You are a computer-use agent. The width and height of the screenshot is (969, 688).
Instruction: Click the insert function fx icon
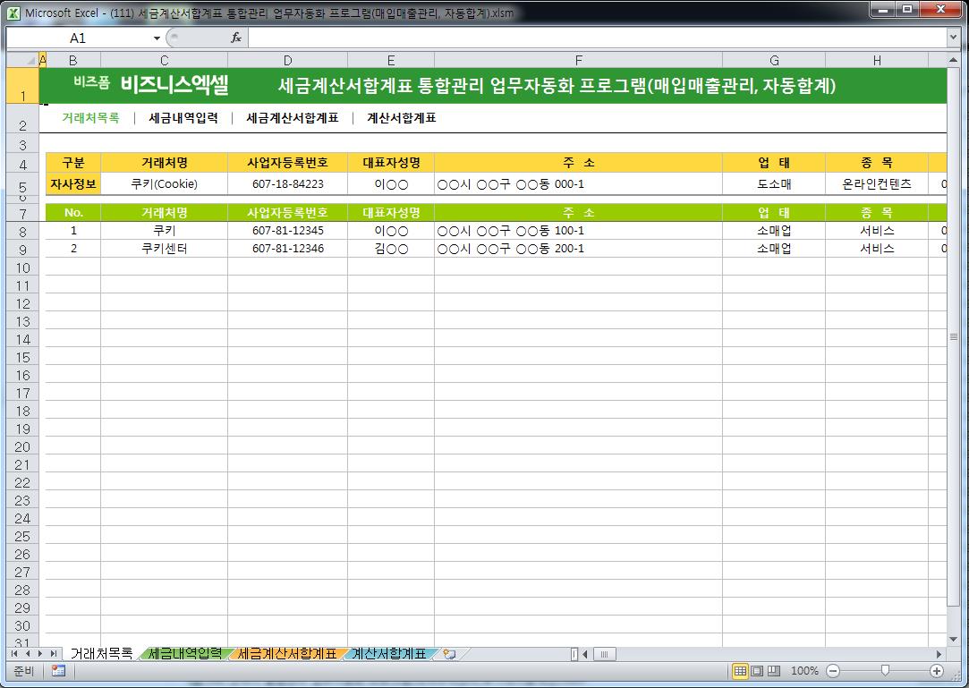pos(236,38)
